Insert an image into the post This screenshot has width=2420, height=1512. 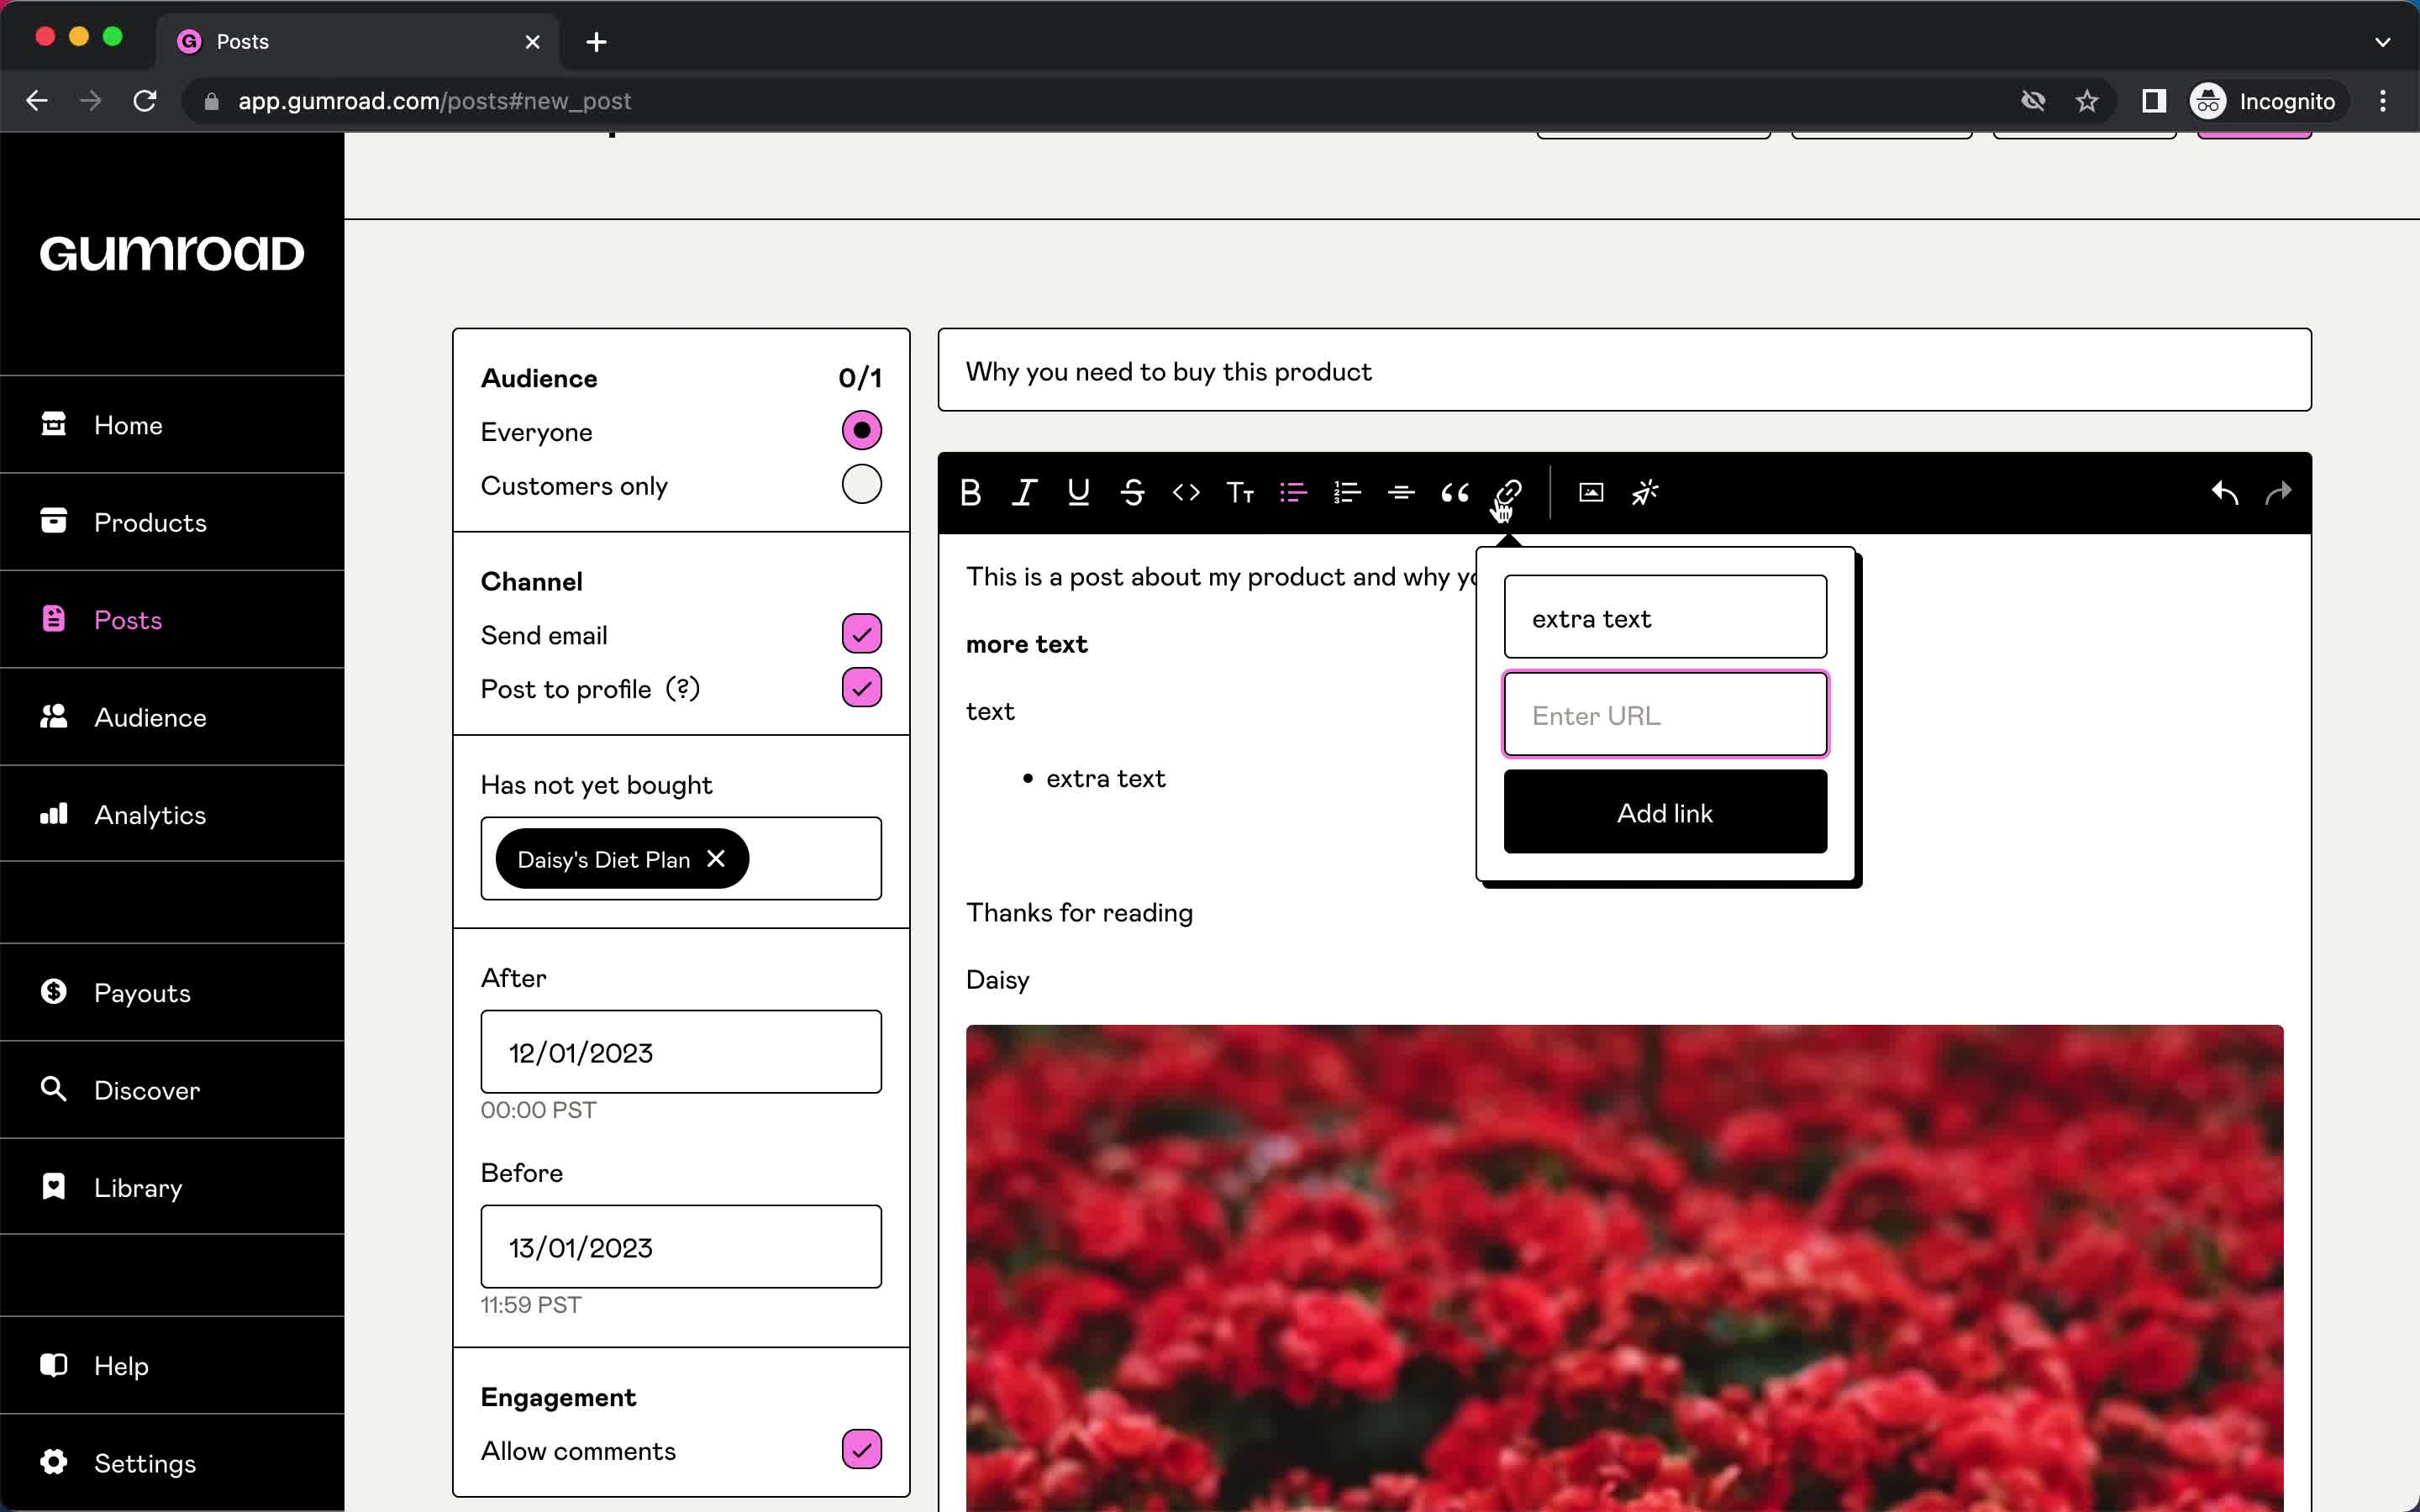point(1591,492)
